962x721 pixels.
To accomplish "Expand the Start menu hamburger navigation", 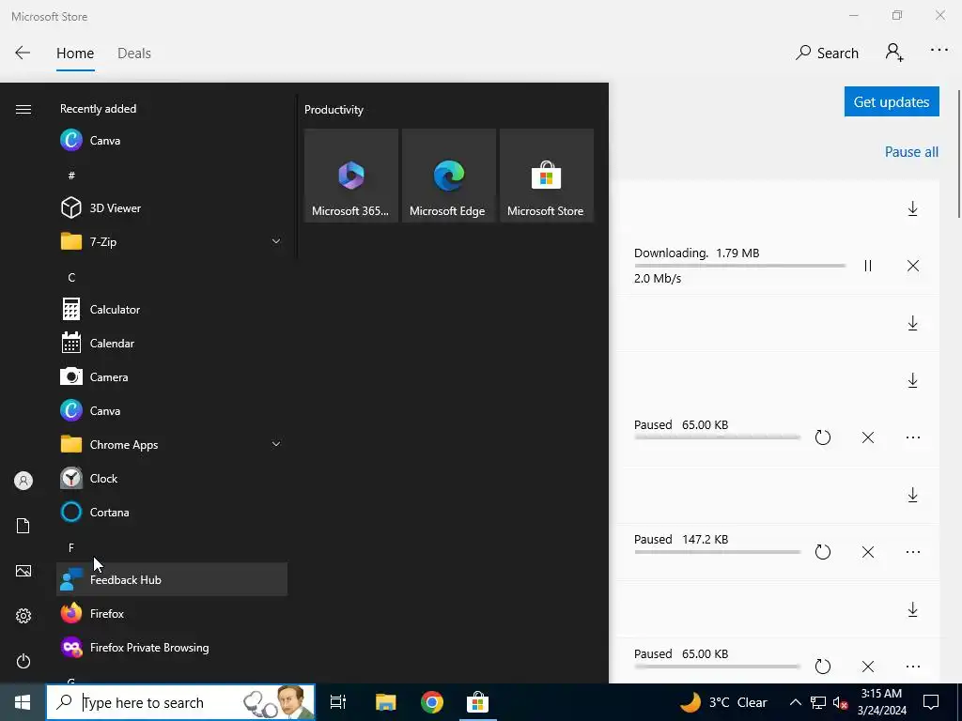I will click(x=23, y=109).
